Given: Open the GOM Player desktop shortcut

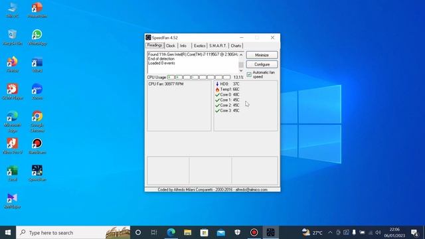Looking at the screenshot, I should click(13, 92).
